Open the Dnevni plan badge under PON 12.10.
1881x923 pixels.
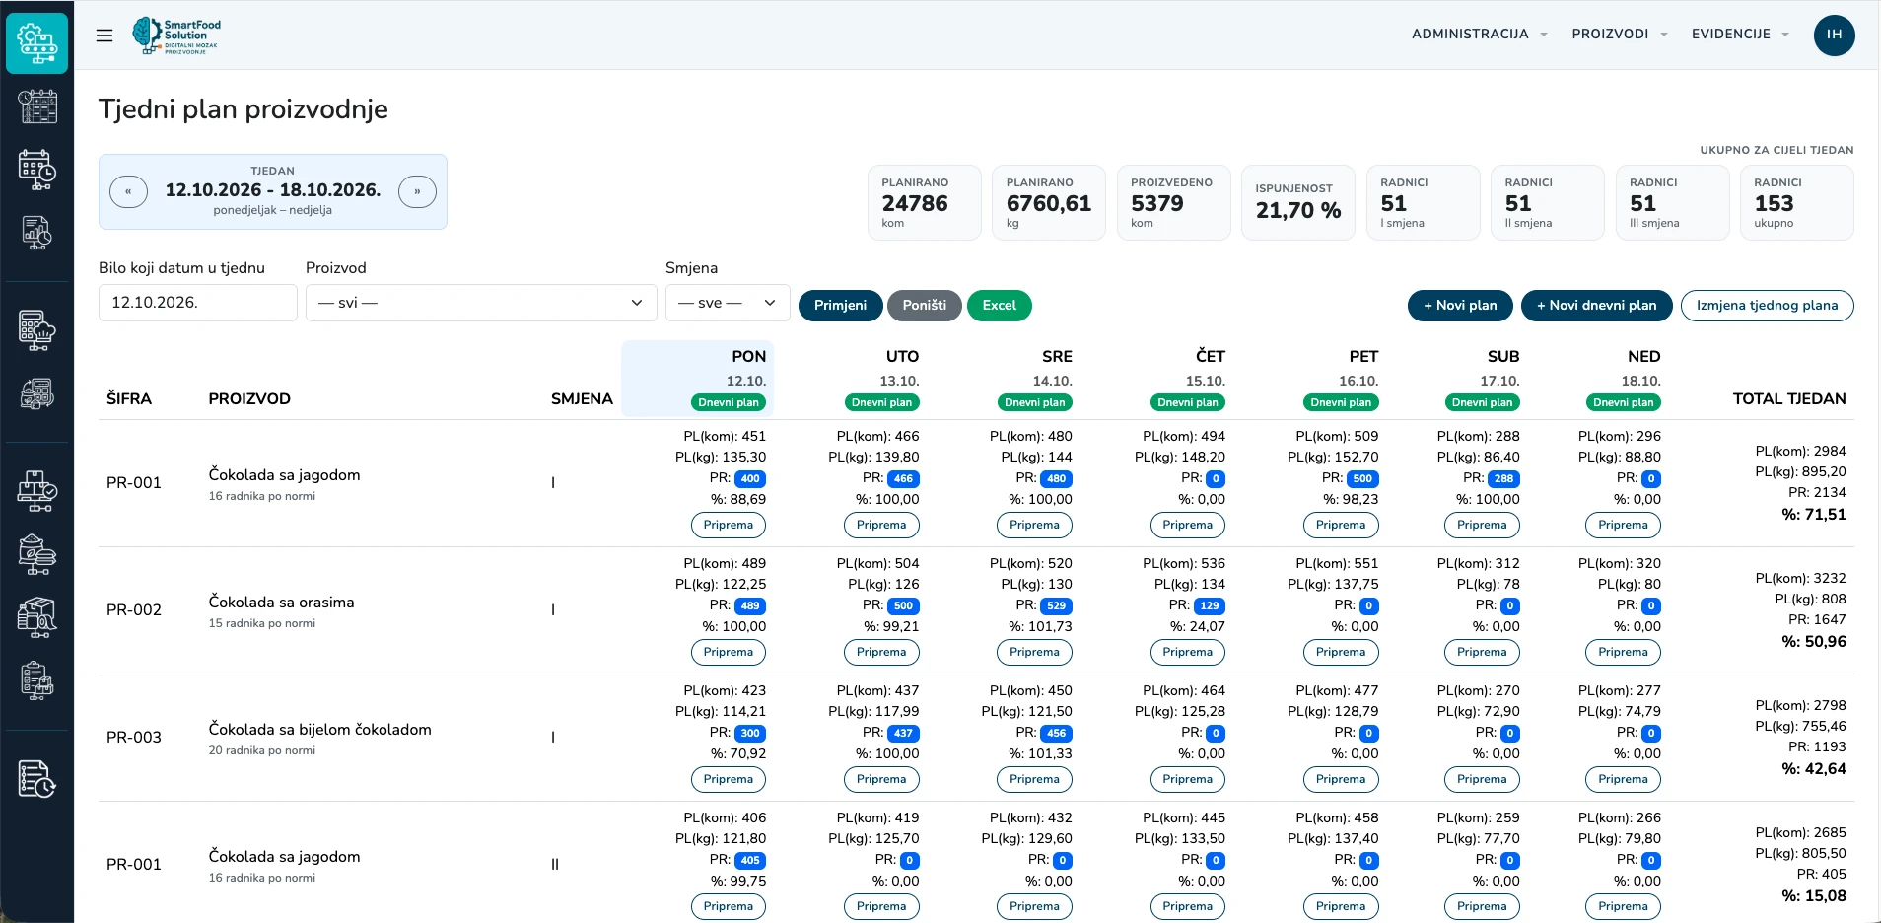729,402
